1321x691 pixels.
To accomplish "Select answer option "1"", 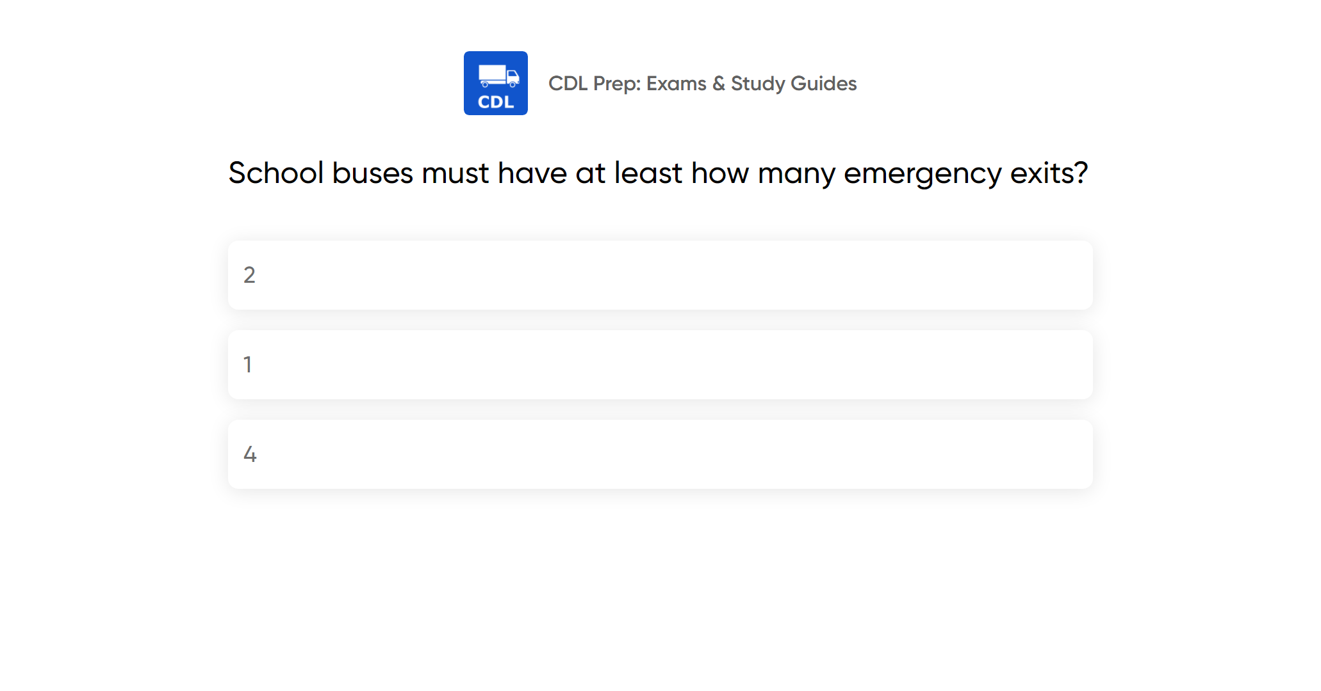I will [x=660, y=365].
